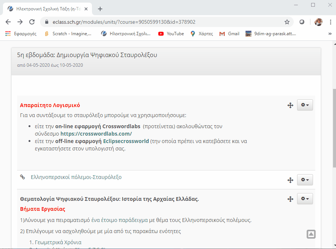Open a new browser tab
Screen dimensions: 336x249
click(100, 9)
